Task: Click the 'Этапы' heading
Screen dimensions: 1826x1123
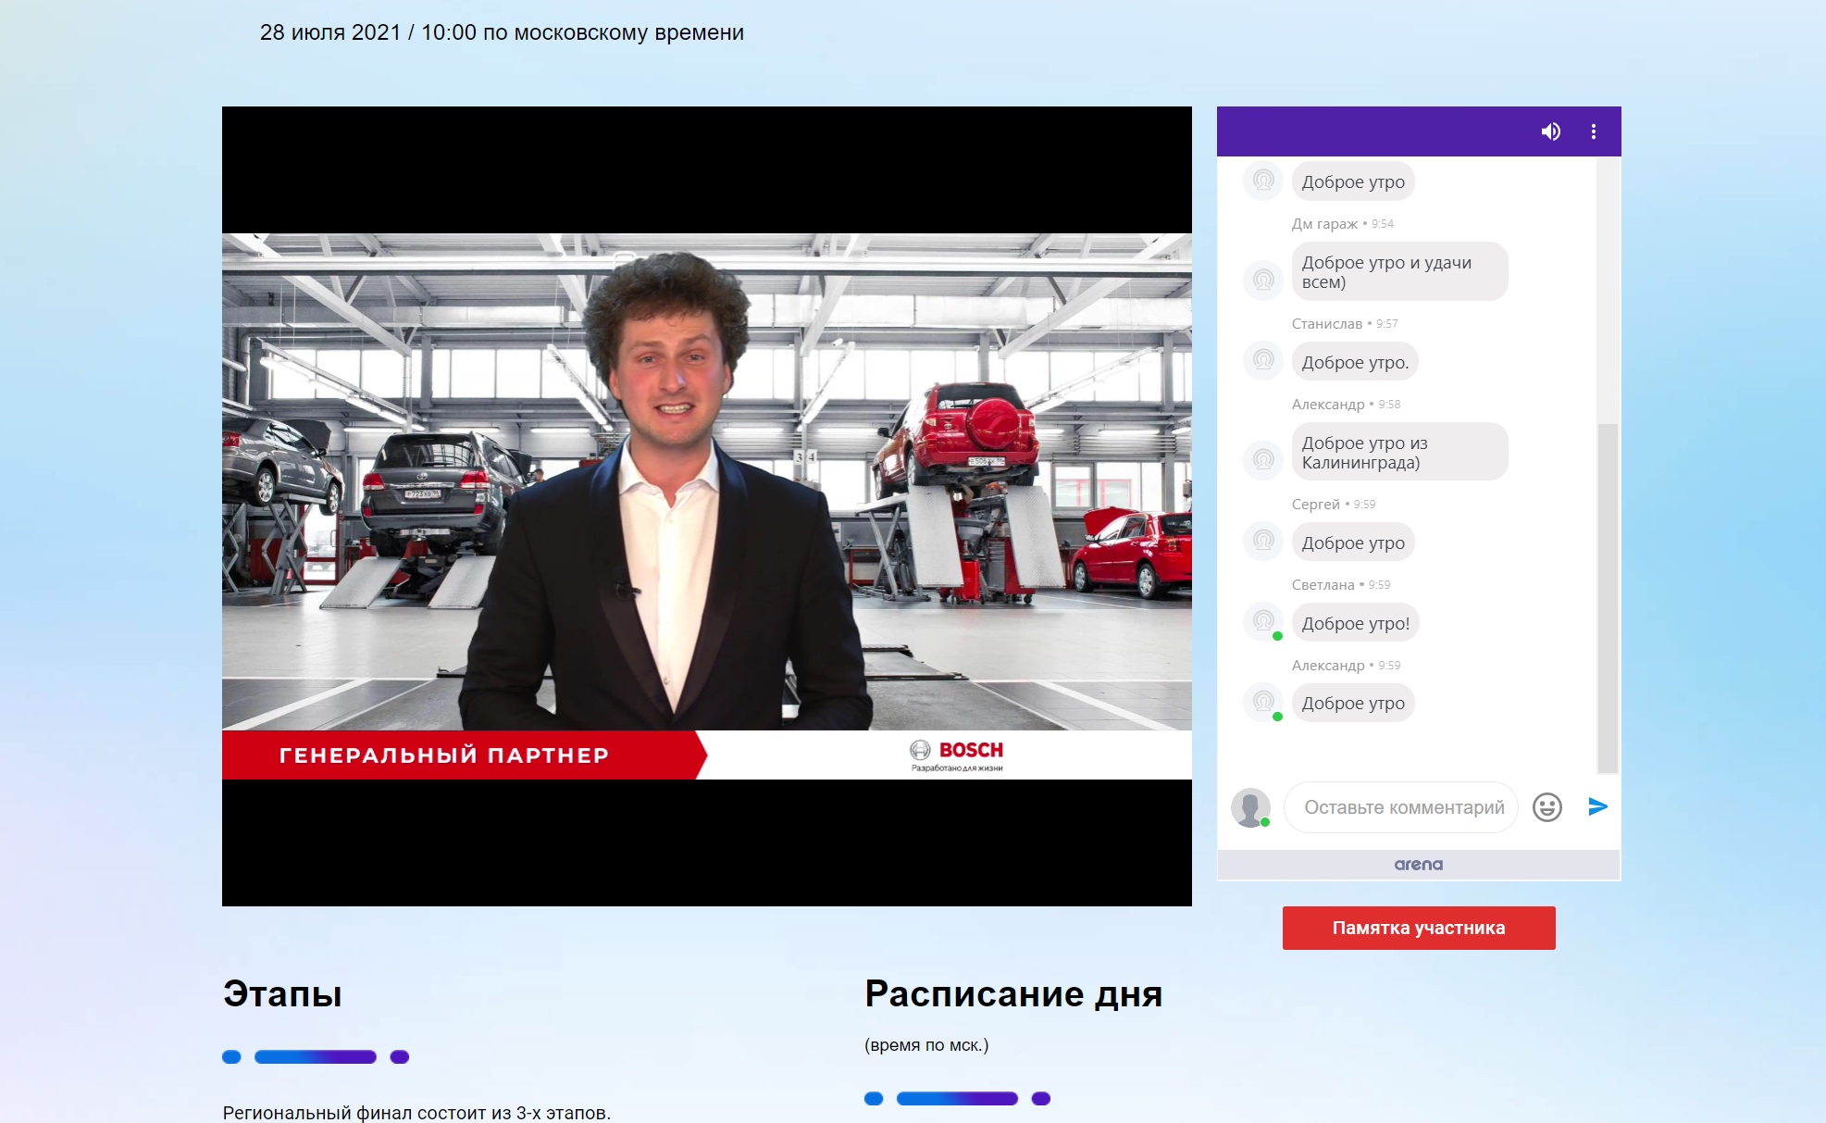Action: [282, 994]
